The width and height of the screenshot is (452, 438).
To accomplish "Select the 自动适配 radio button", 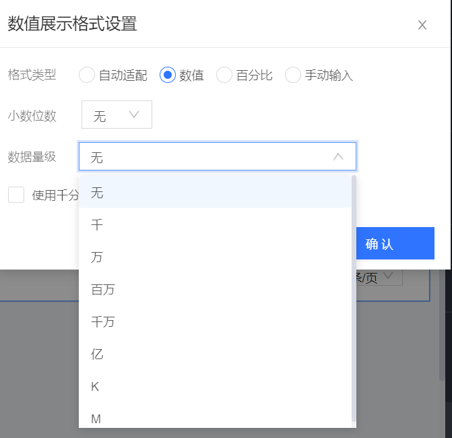I will [87, 75].
